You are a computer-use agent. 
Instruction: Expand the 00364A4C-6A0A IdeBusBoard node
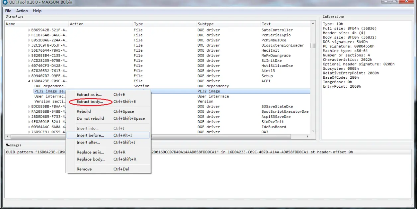(x=29, y=127)
